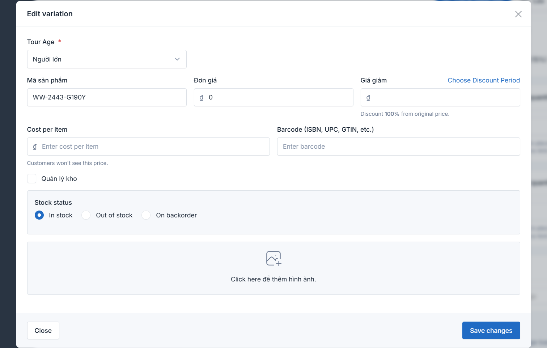Viewport: 547px width, 348px height.
Task: Click the Edit variation title
Action: (50, 14)
